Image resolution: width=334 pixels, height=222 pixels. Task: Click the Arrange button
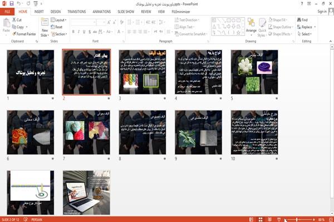tap(251, 27)
